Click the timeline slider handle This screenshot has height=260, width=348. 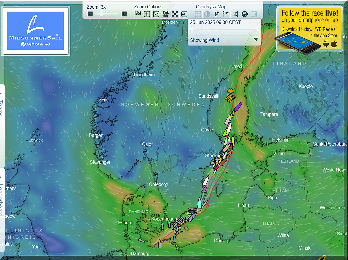192,29
